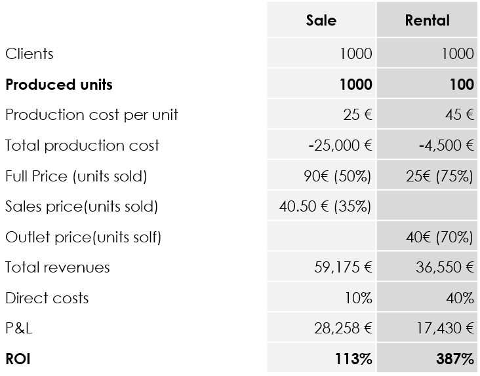Select the Rental ROI 387% cell

click(x=427, y=358)
